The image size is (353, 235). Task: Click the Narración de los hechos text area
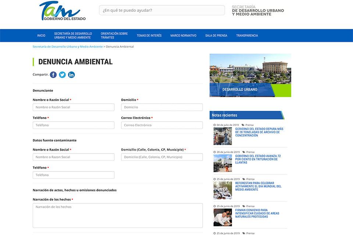click(x=118, y=216)
